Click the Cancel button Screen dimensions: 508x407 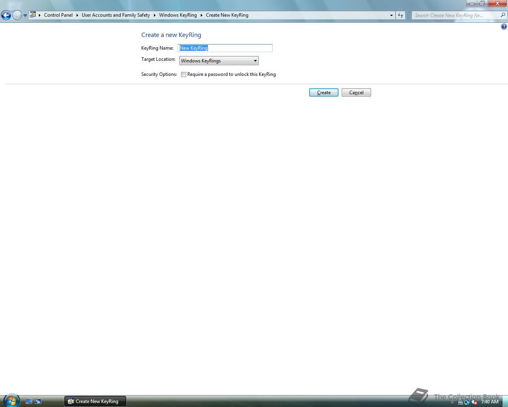pos(356,93)
